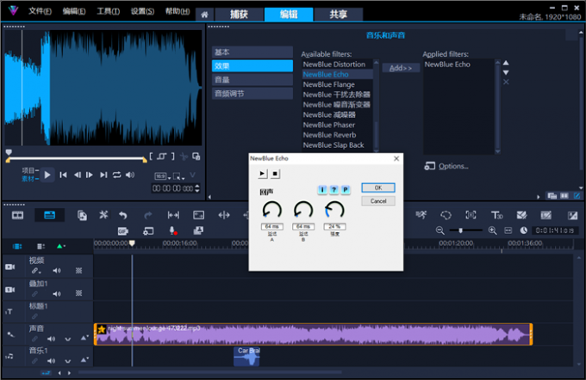Image resolution: width=586 pixels, height=380 pixels.
Task: Click the home icon tab
Action: pyautogui.click(x=204, y=15)
